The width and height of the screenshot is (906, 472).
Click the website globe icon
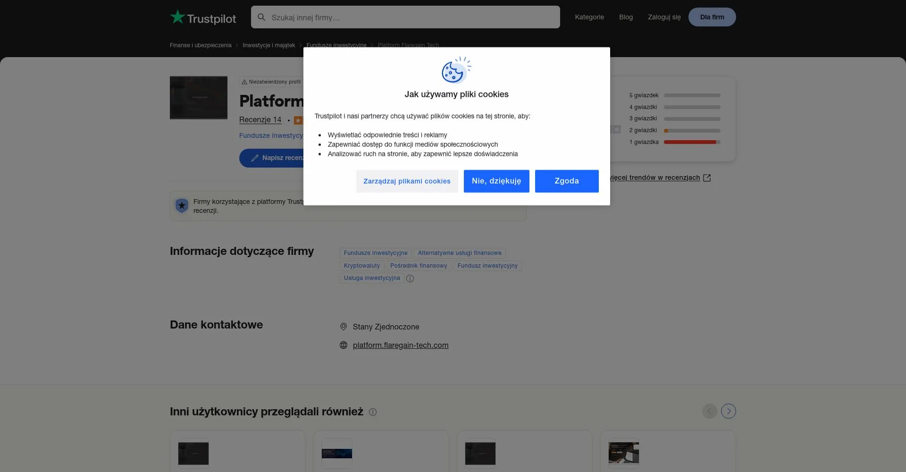344,345
